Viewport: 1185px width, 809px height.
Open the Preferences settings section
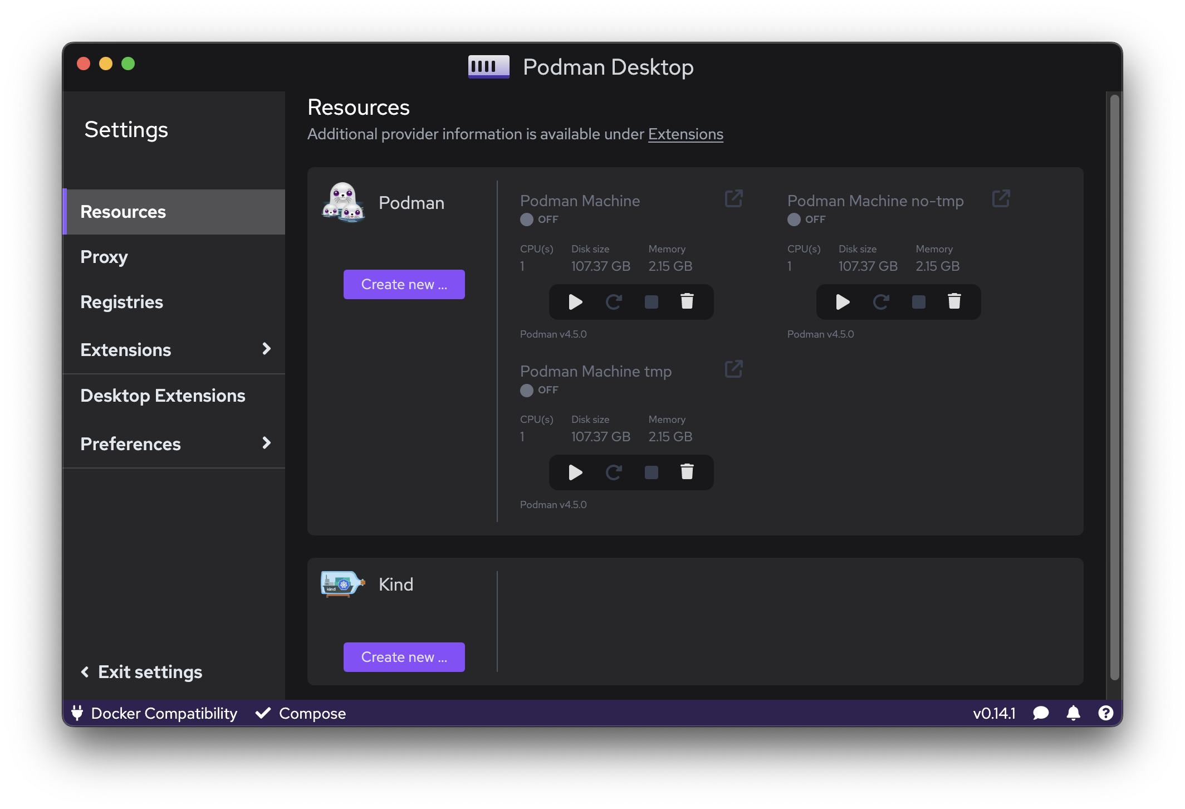(174, 444)
